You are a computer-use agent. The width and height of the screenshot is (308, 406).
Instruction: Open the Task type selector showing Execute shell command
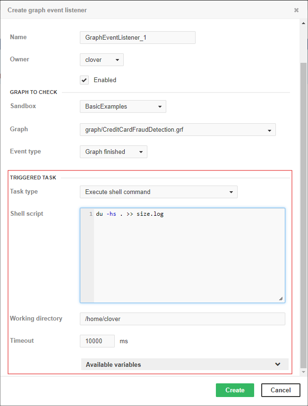[158, 192]
